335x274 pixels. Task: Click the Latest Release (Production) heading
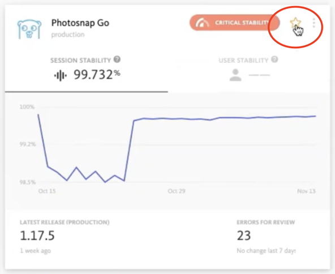click(x=65, y=222)
